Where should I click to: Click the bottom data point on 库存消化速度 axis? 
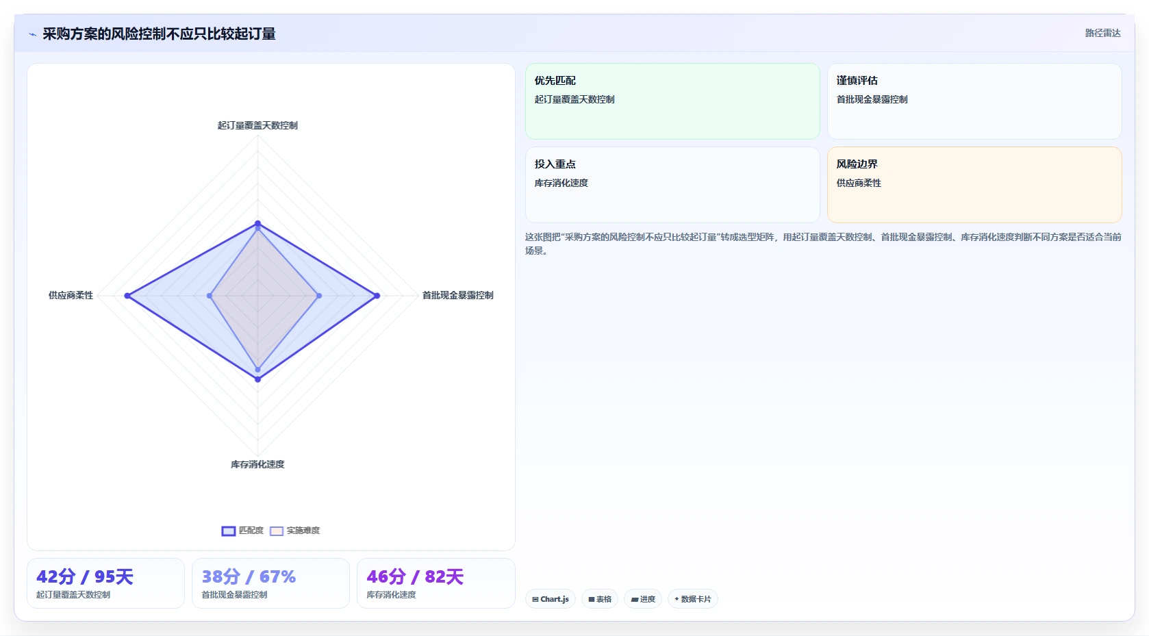tap(258, 379)
